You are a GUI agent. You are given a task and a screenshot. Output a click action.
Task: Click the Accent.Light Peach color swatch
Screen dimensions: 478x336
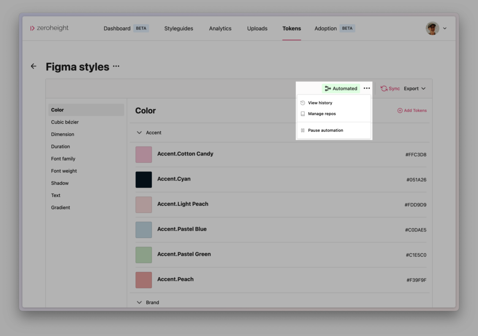click(144, 204)
